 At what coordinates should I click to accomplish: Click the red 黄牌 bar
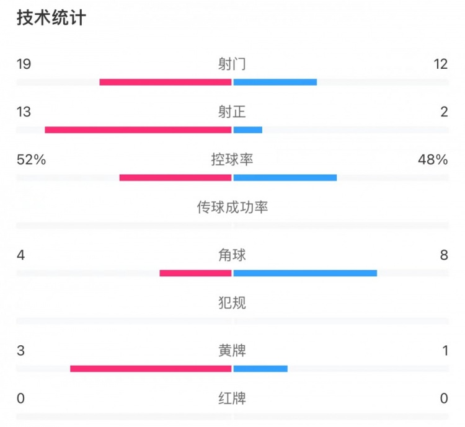[x=151, y=368]
